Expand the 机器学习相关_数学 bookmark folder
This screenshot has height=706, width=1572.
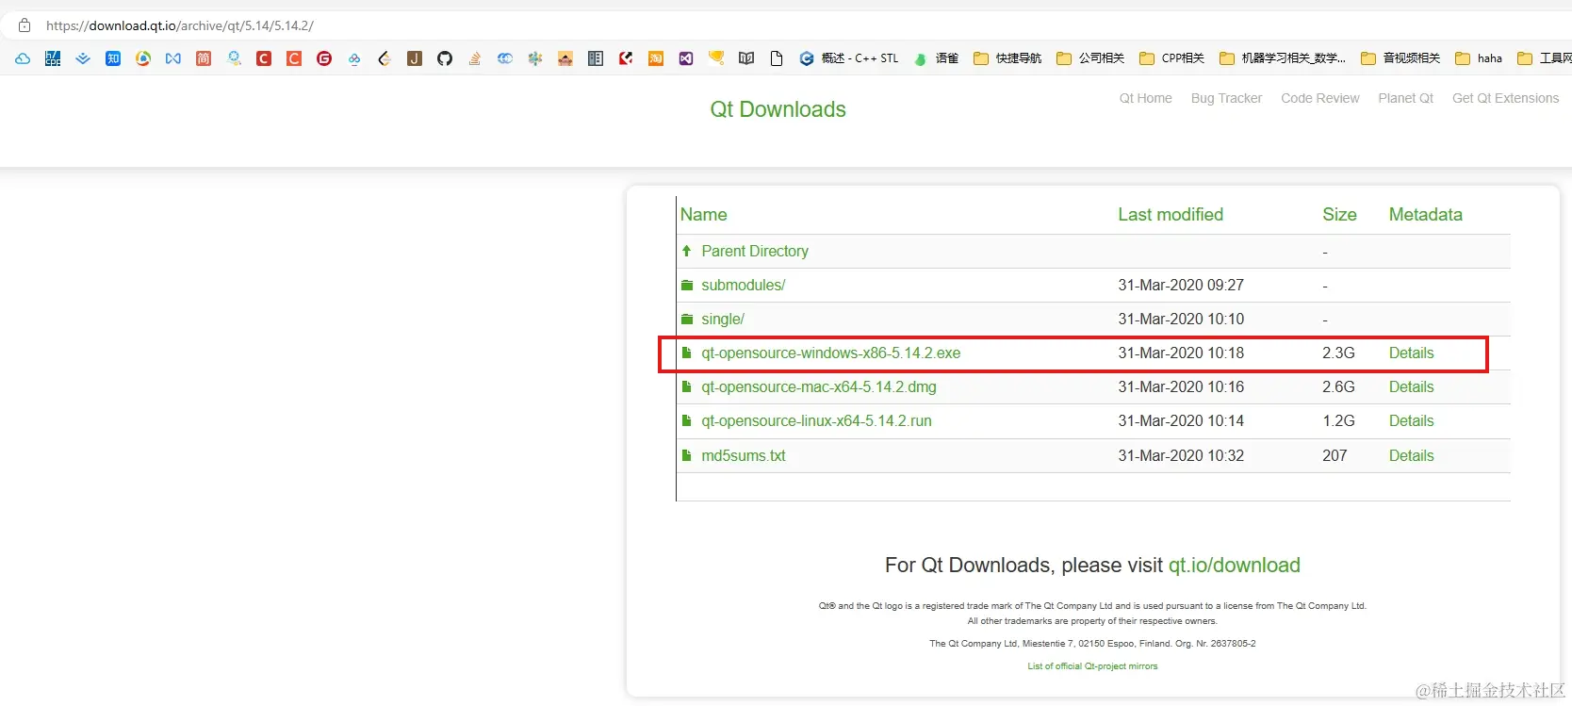[1283, 58]
